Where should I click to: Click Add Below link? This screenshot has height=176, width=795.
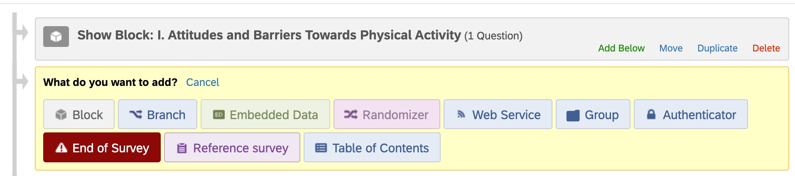coord(621,48)
